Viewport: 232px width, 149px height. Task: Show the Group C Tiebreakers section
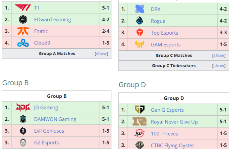[219, 66]
